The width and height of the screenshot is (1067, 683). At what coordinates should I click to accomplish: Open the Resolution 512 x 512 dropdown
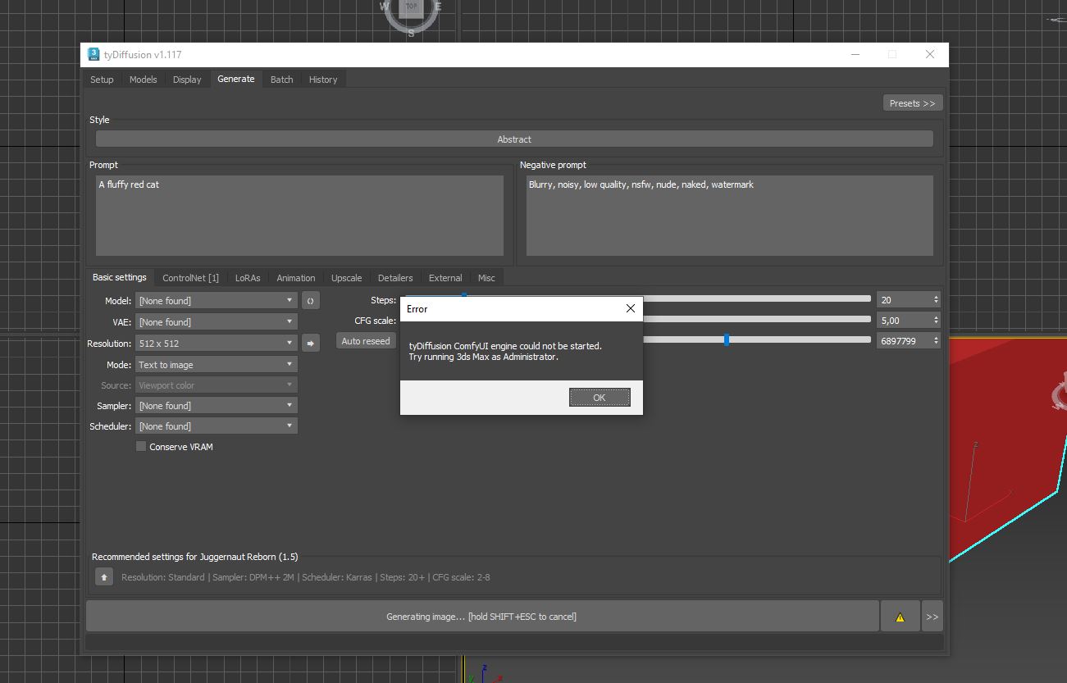[217, 344]
